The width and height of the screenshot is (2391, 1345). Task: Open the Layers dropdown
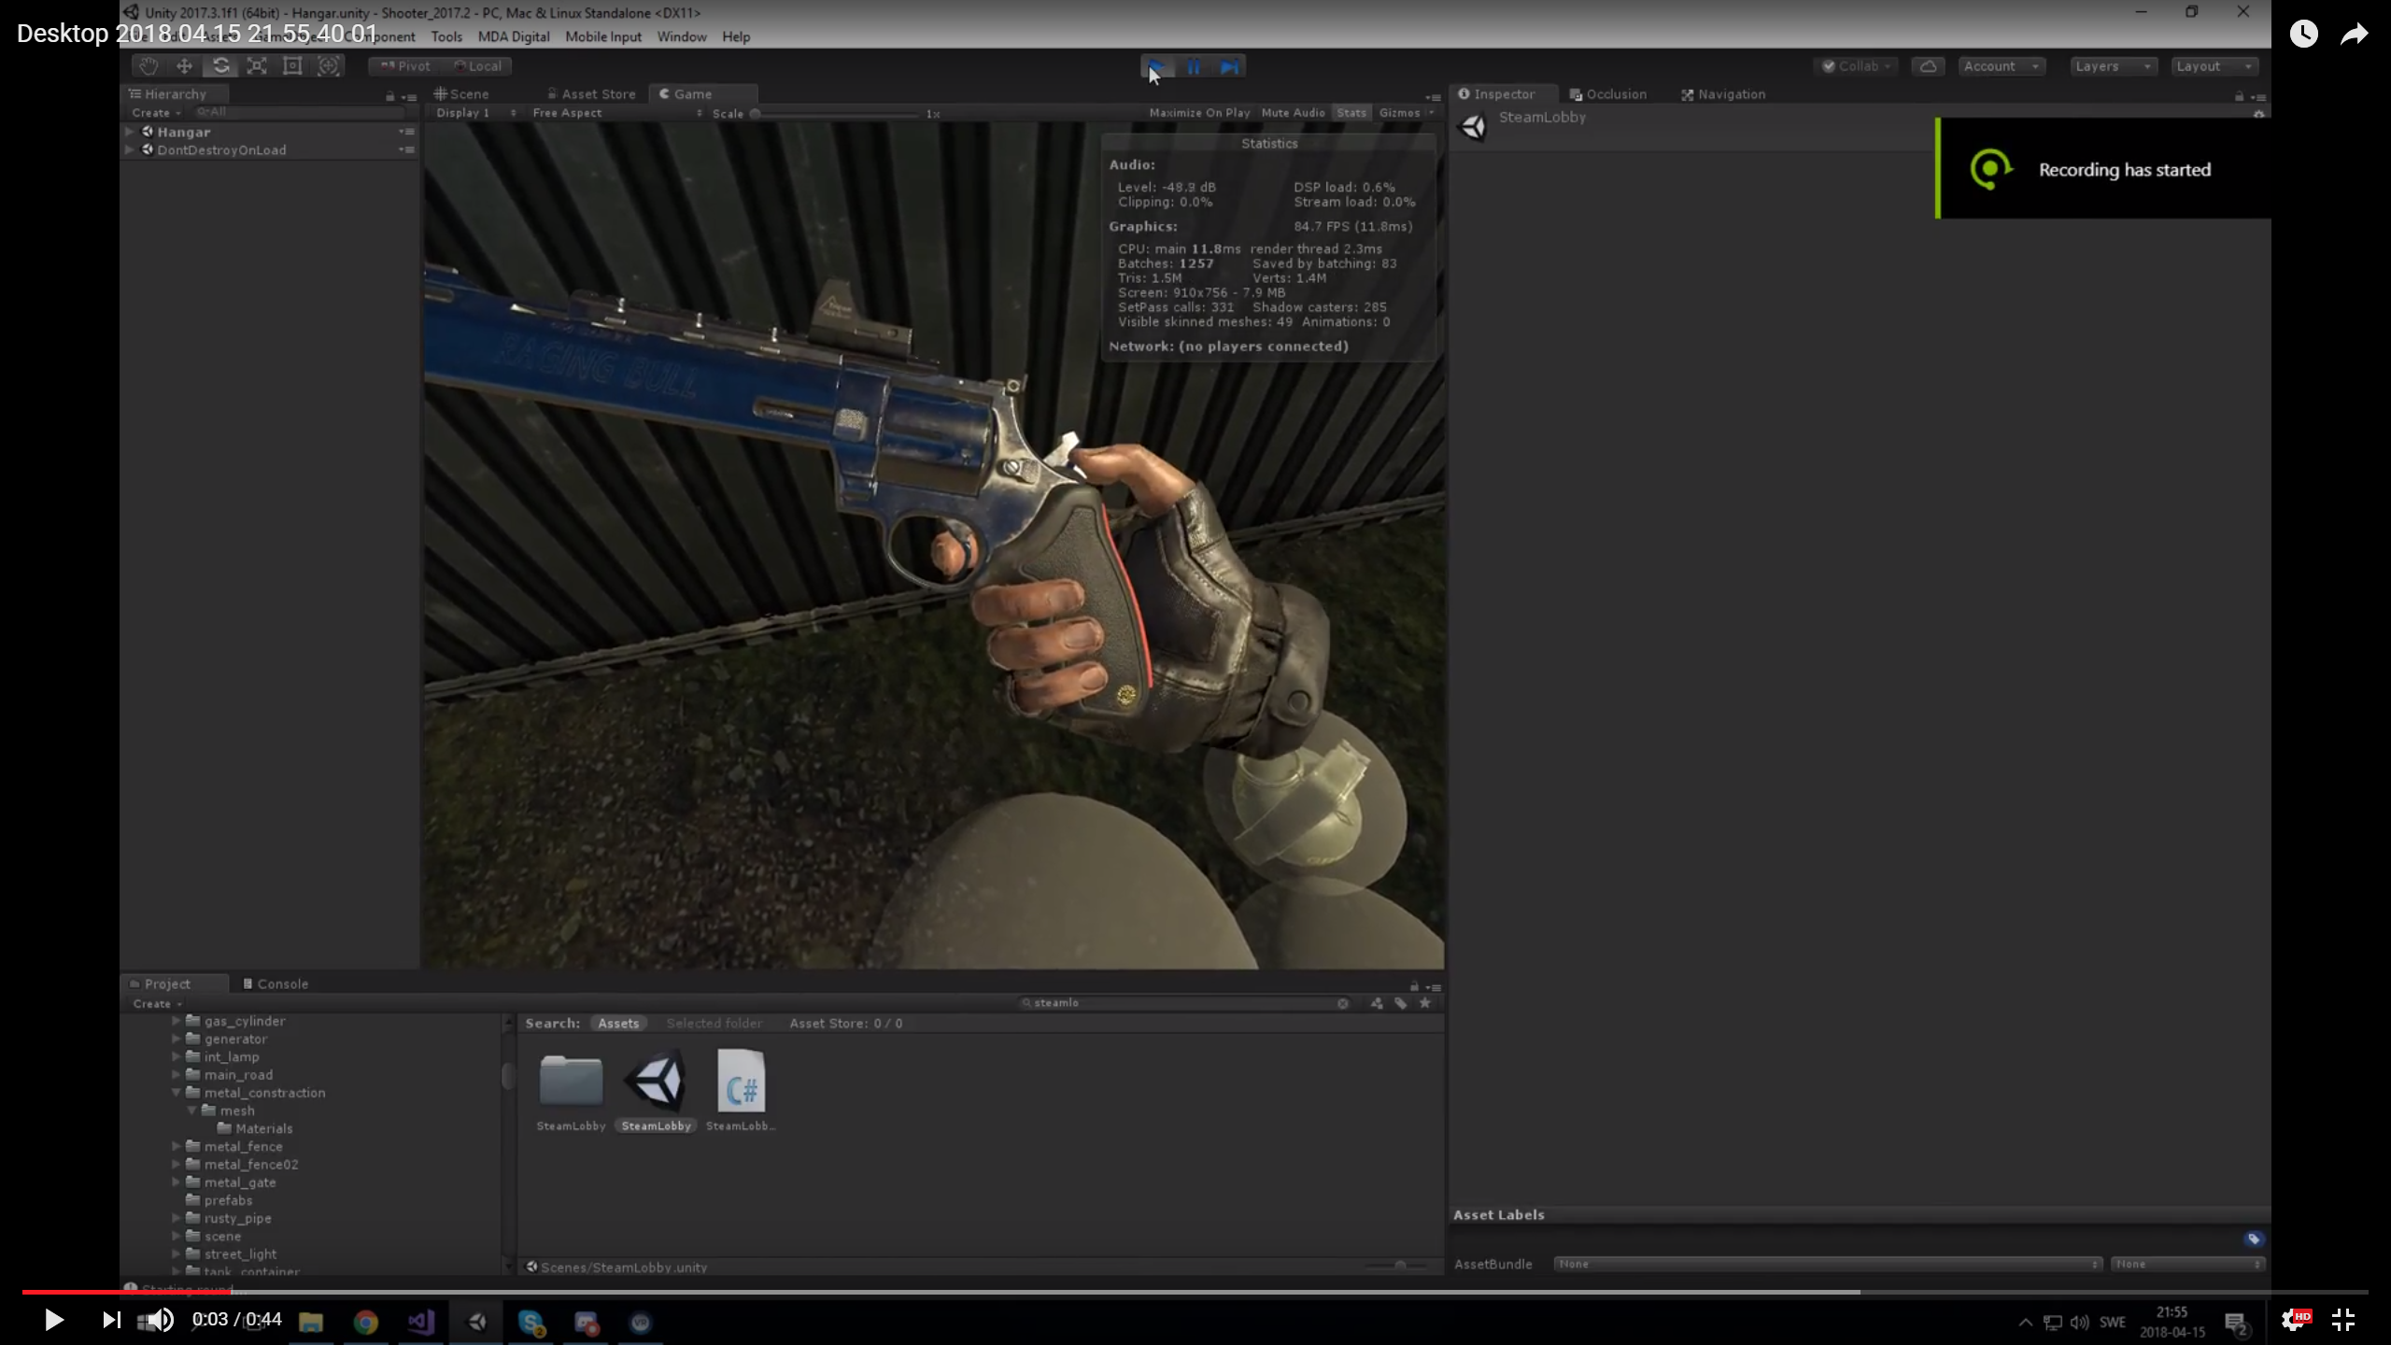pyautogui.click(x=2113, y=65)
